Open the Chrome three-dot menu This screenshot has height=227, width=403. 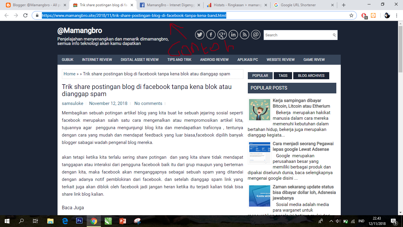pyautogui.click(x=397, y=15)
